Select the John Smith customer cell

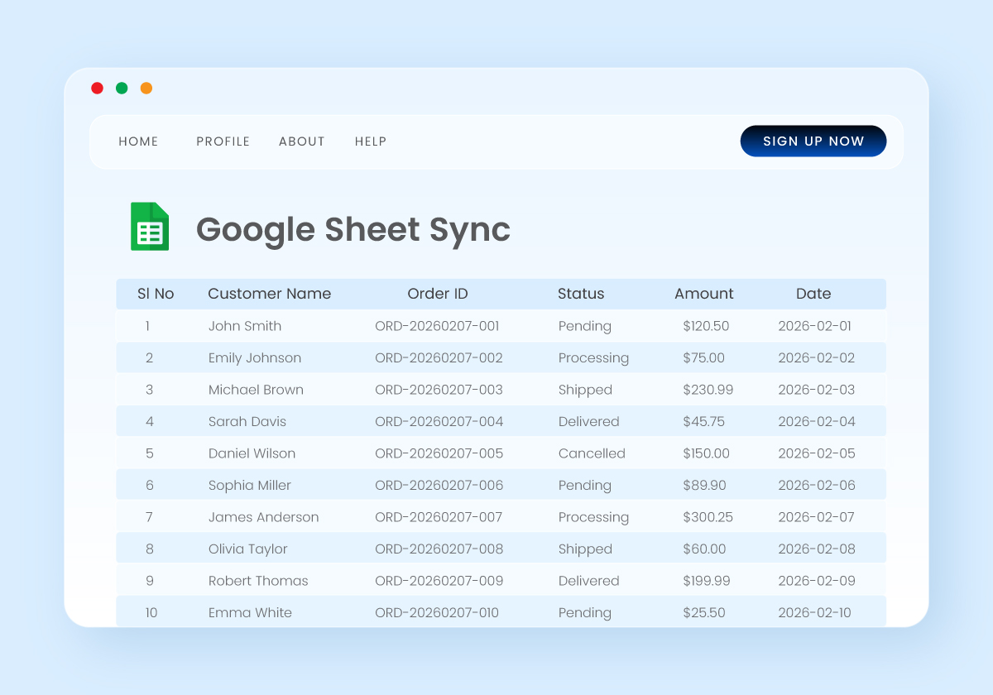pos(245,326)
